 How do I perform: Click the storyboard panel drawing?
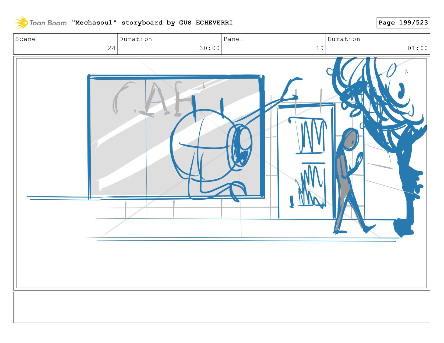point(221,173)
